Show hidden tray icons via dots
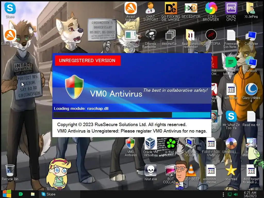This screenshot has height=198, width=264. [x=224, y=194]
